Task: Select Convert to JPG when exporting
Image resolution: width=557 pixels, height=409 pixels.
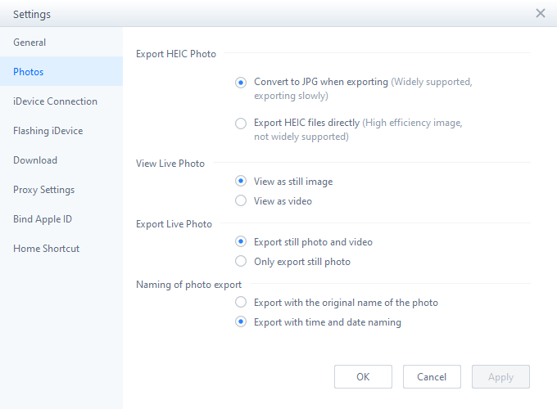Action: [241, 82]
